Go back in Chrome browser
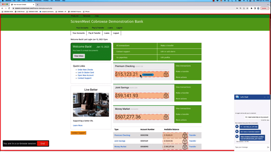 [x=2, y=8]
